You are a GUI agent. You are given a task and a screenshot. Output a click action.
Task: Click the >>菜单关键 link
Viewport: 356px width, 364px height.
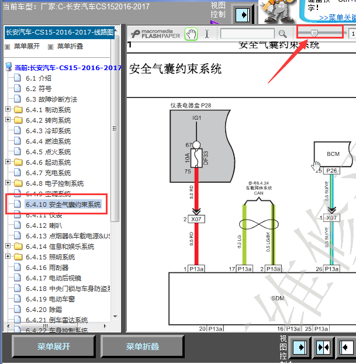pos(337,18)
